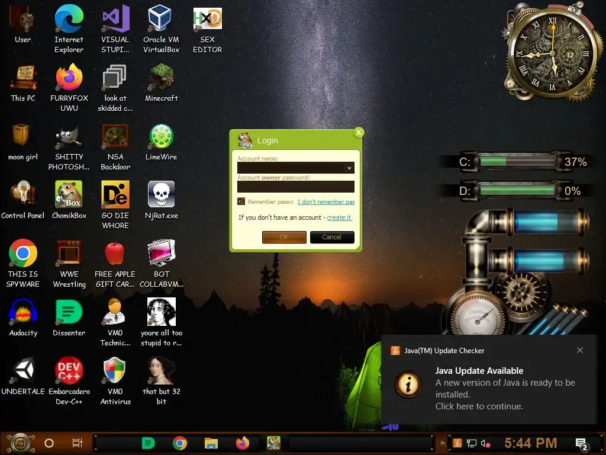The image size is (606, 455).
Task: Click the Java tray icon
Action: 457,443
